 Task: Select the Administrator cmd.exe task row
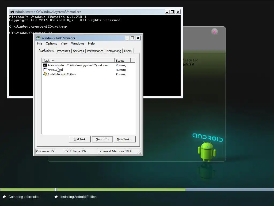(88, 65)
